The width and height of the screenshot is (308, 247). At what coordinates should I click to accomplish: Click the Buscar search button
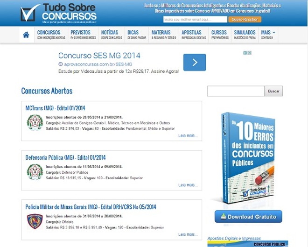(x=273, y=91)
